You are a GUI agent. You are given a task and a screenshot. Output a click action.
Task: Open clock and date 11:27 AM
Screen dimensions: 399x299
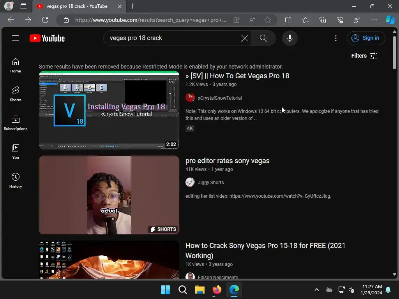[371, 290]
